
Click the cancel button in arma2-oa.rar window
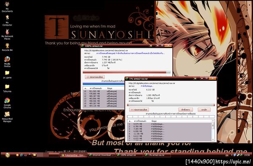pyautogui.click(x=204, y=110)
